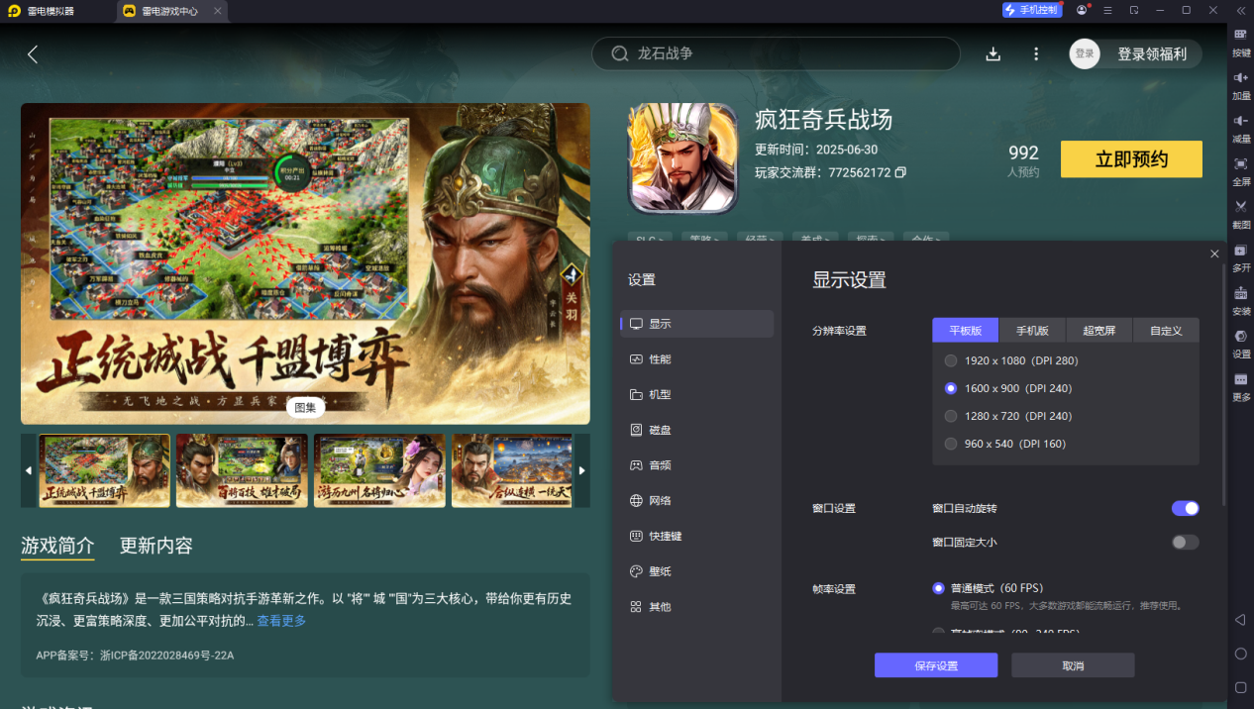Toggle 窗口自动旋转 switch off
The image size is (1254, 709).
(1185, 508)
